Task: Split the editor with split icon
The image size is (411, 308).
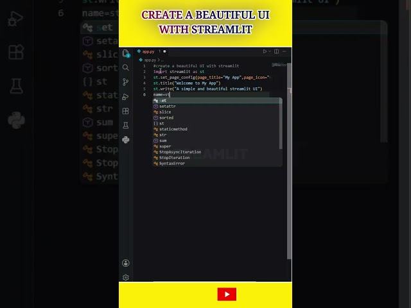Action: 277,51
